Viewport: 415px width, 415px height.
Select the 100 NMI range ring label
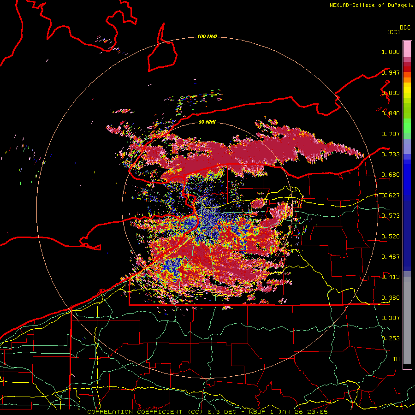207,36
